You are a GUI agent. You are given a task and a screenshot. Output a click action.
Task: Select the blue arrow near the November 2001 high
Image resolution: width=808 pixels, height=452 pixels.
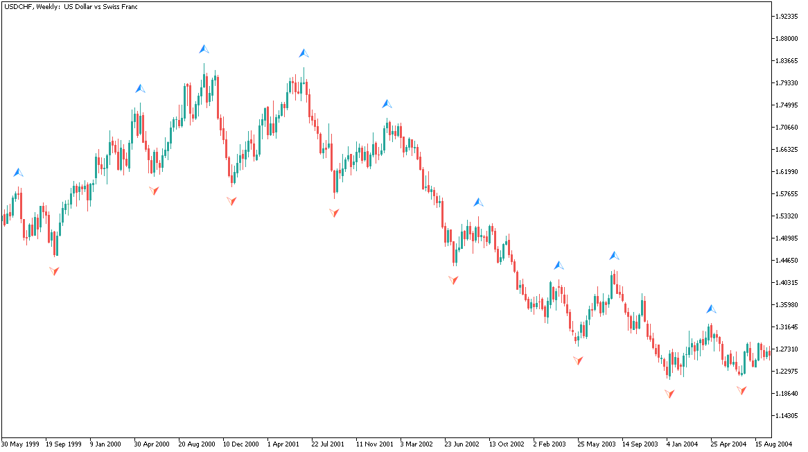pos(387,103)
